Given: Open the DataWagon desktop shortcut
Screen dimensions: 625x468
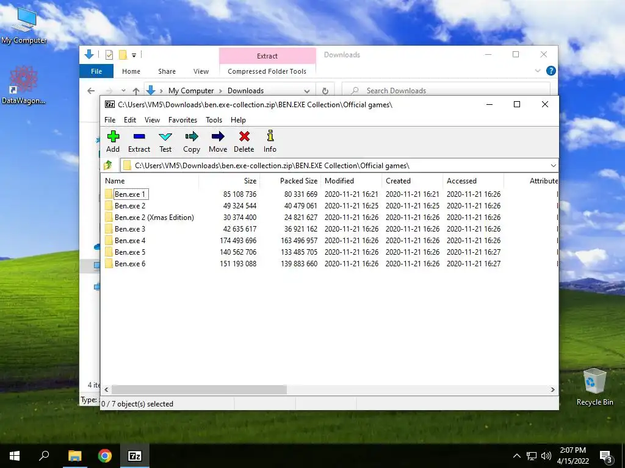Looking at the screenshot, I should [24, 85].
